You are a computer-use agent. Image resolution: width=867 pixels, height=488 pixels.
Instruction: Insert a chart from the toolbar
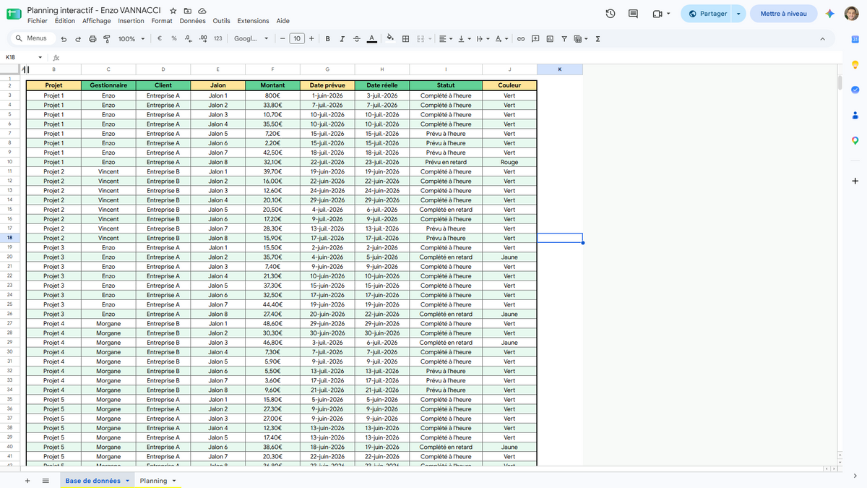pyautogui.click(x=550, y=39)
